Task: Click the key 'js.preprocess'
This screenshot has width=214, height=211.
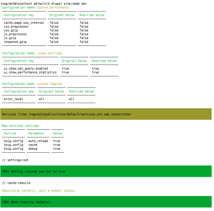Action: click(15, 34)
